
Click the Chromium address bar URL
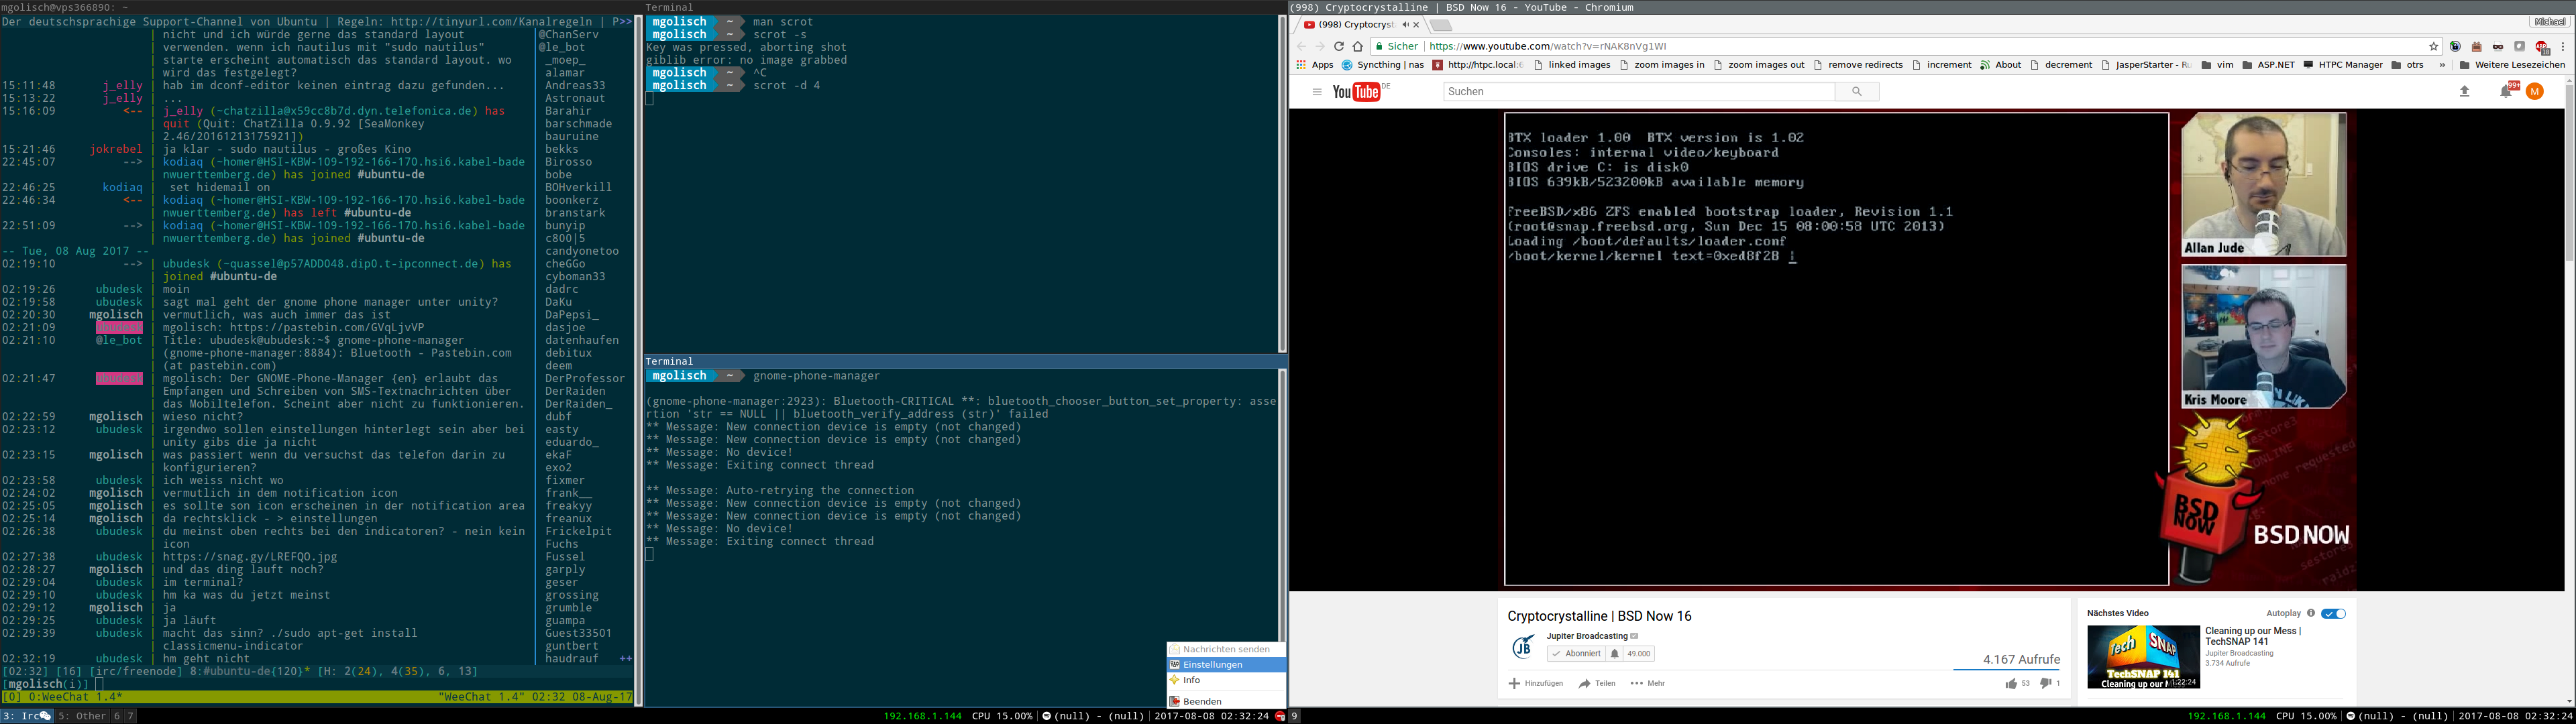[1548, 46]
